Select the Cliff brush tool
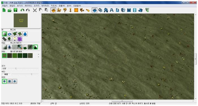This screenshot has width=198, height=106. [15, 34]
